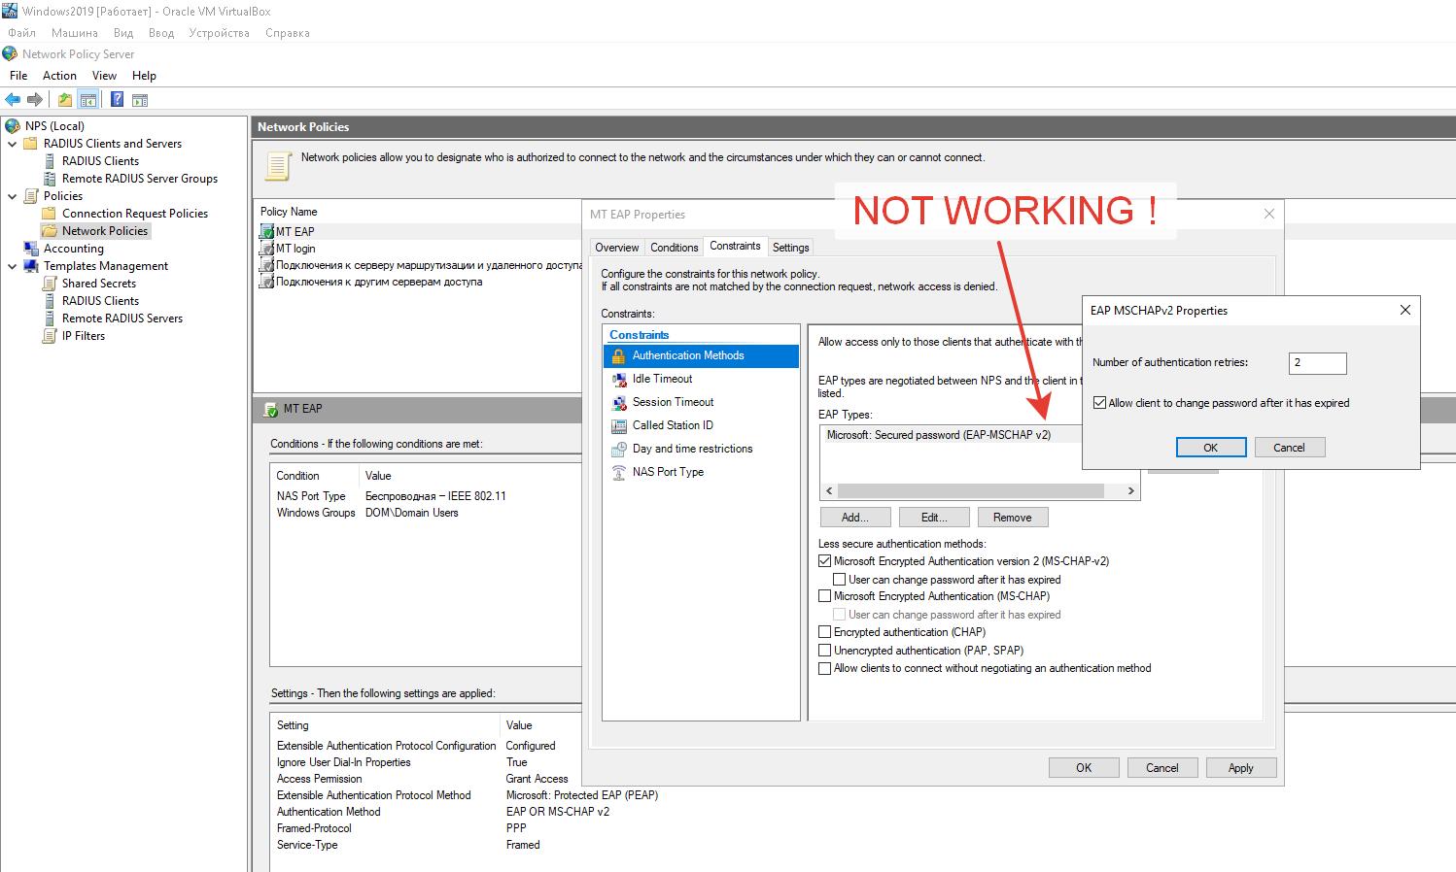Toggle the Show/Hide Action Pane icon
Viewport: 1456px width, 872px height.
click(140, 99)
